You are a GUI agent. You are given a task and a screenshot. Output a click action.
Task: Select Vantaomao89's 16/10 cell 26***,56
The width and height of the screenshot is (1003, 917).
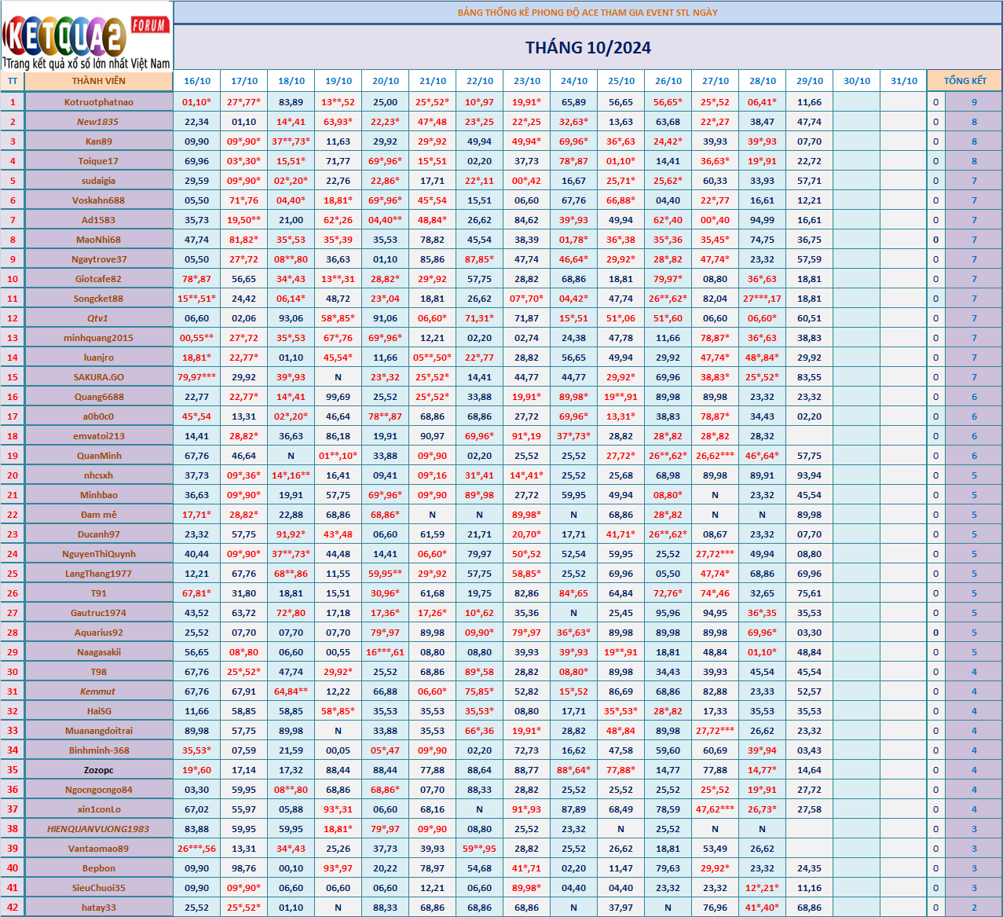click(197, 849)
